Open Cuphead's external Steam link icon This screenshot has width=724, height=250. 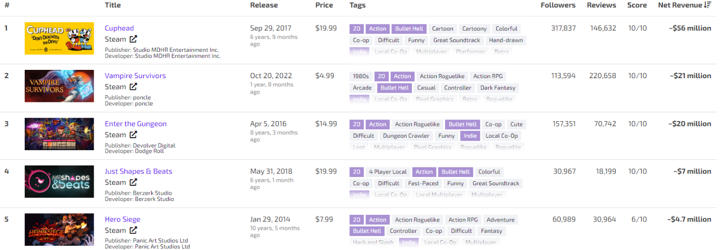[133, 39]
